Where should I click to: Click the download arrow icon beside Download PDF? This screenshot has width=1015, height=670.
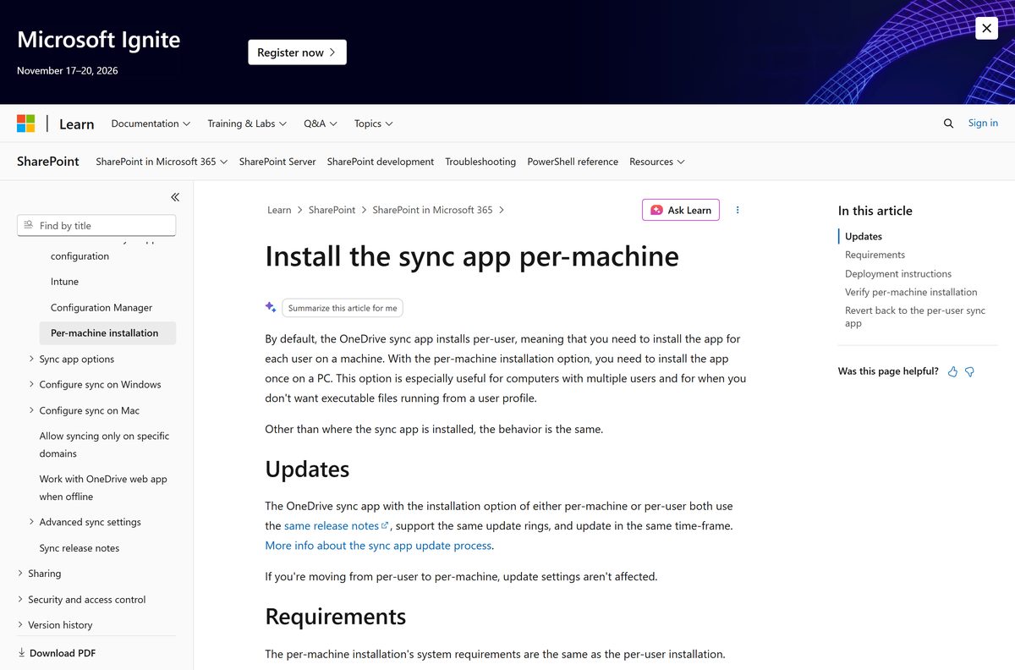(22, 653)
